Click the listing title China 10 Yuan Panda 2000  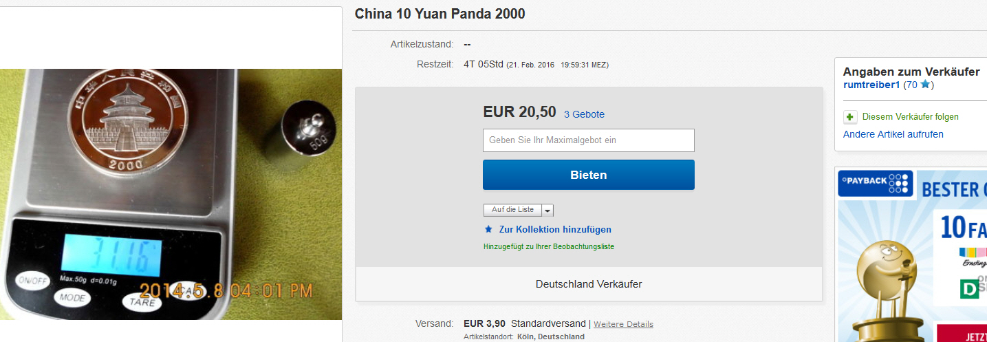pyautogui.click(x=440, y=14)
